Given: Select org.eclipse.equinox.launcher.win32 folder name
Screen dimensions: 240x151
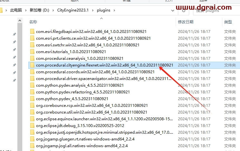Looking at the screenshot, I should click(x=104, y=119).
